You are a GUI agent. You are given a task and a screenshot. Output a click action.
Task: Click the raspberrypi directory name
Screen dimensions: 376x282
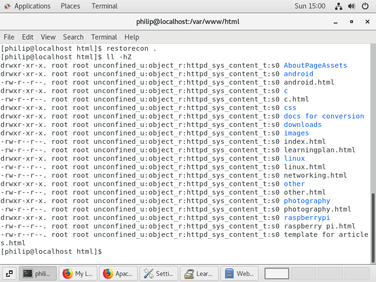pos(307,218)
